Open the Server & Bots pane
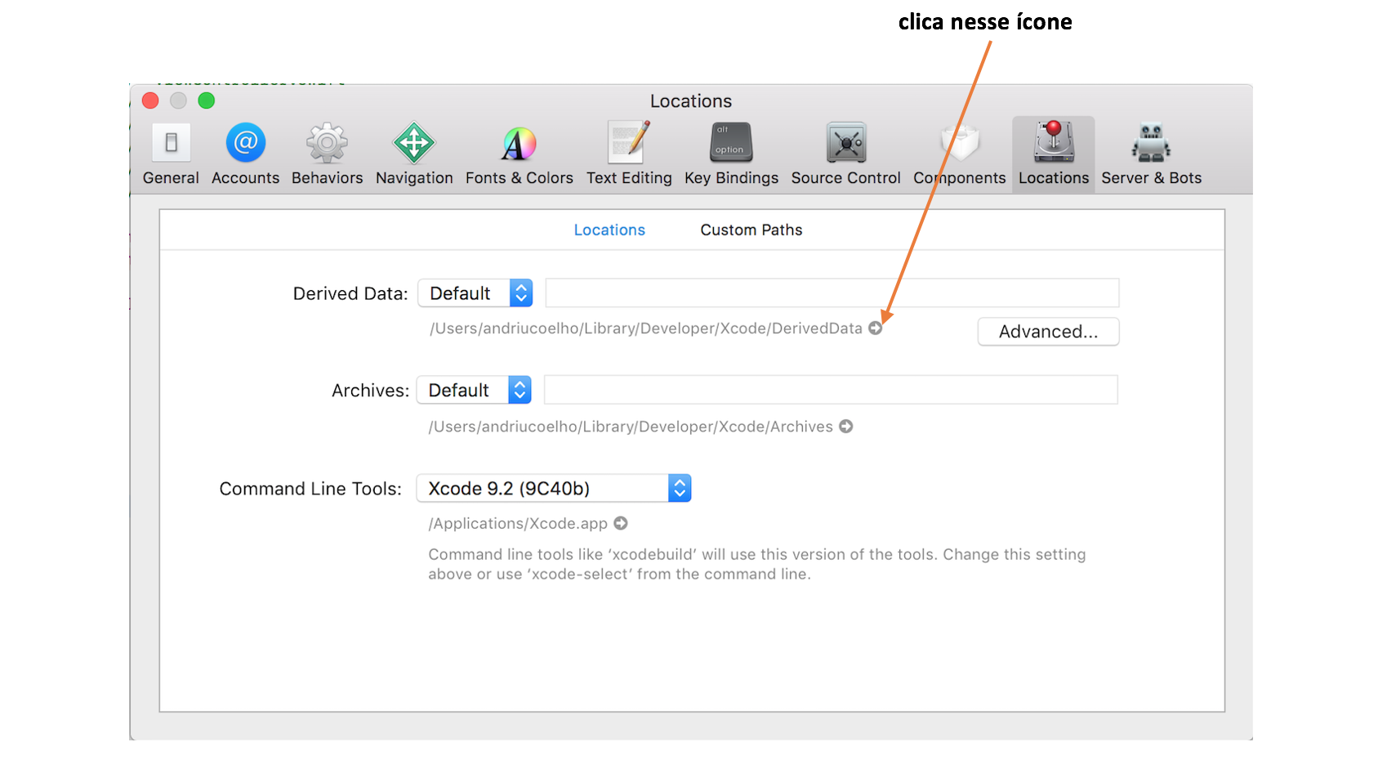The height and width of the screenshot is (760, 1387). pos(1151,154)
